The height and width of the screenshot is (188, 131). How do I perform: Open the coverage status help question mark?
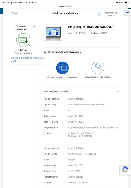(x=34, y=27)
